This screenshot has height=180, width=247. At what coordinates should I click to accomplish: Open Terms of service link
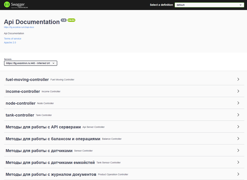[13, 39]
